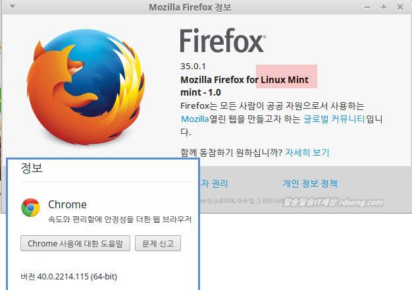
Task: Close the Mozilla Firefox 정보 window
Action: pos(399,7)
